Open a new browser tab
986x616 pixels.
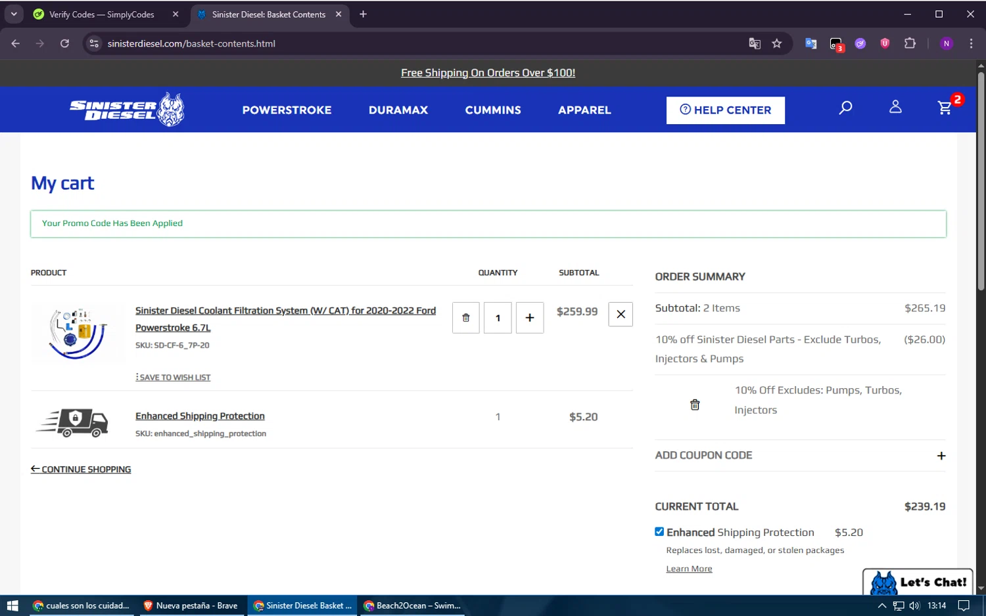(363, 14)
